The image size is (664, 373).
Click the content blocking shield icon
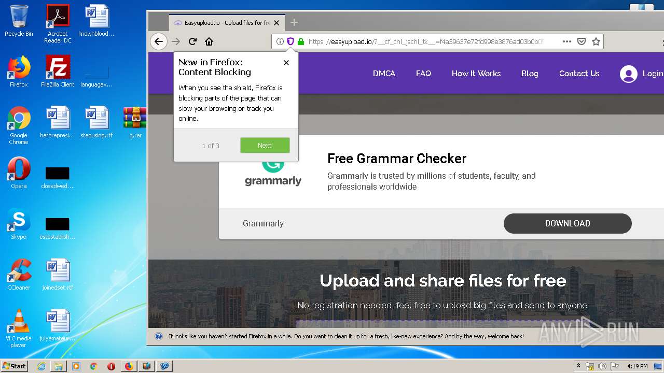pyautogui.click(x=290, y=41)
